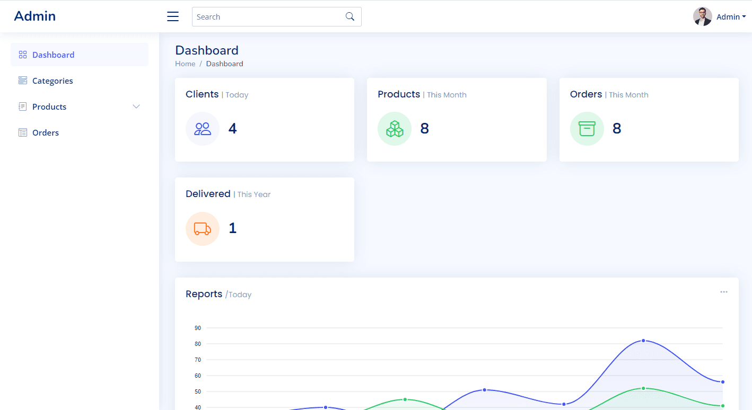Click the Delivered card title
Viewport: 752px width, 410px height.
tap(208, 194)
